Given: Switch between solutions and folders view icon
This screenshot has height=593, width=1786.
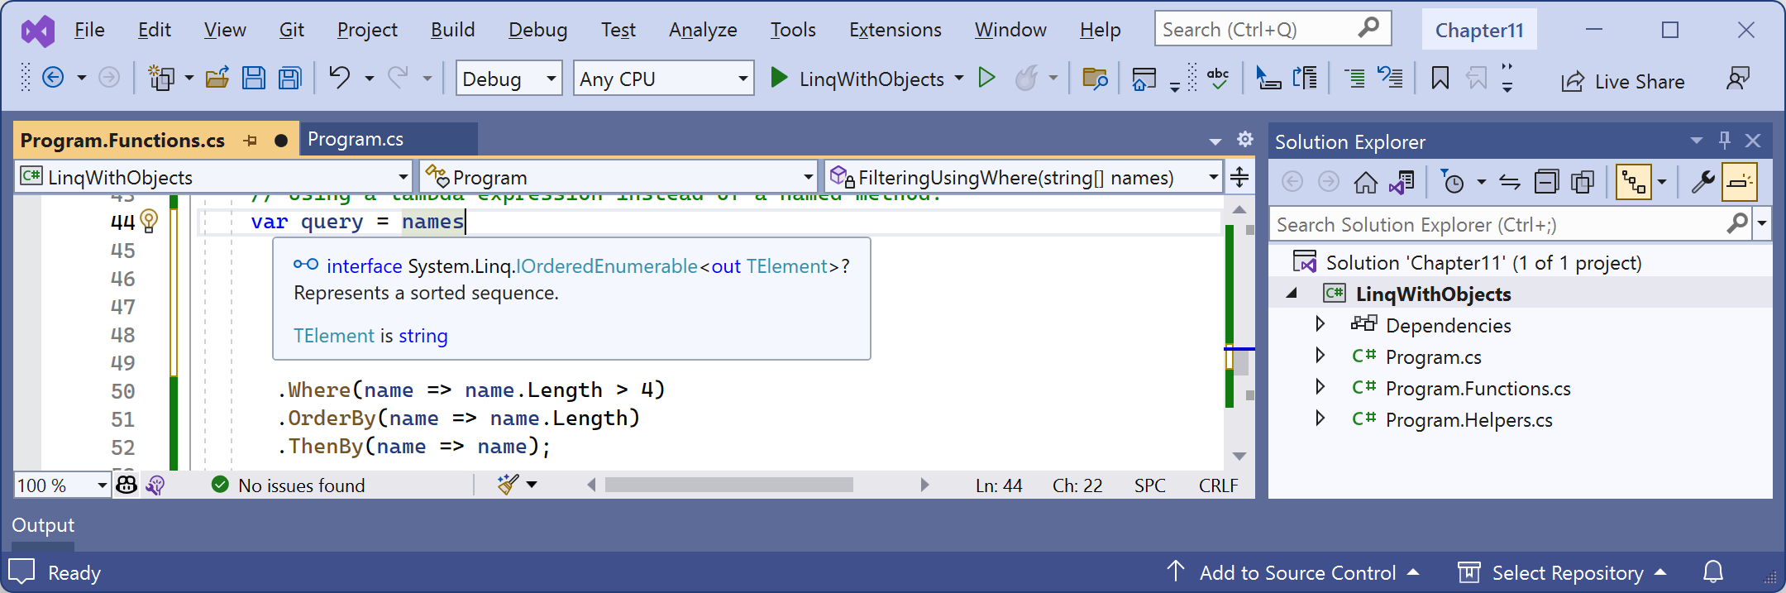Looking at the screenshot, I should [x=1402, y=182].
